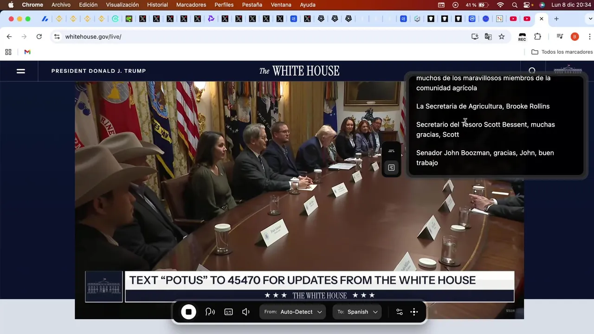Open translator settings sliders icon
Image resolution: width=594 pixels, height=334 pixels.
coord(399,312)
